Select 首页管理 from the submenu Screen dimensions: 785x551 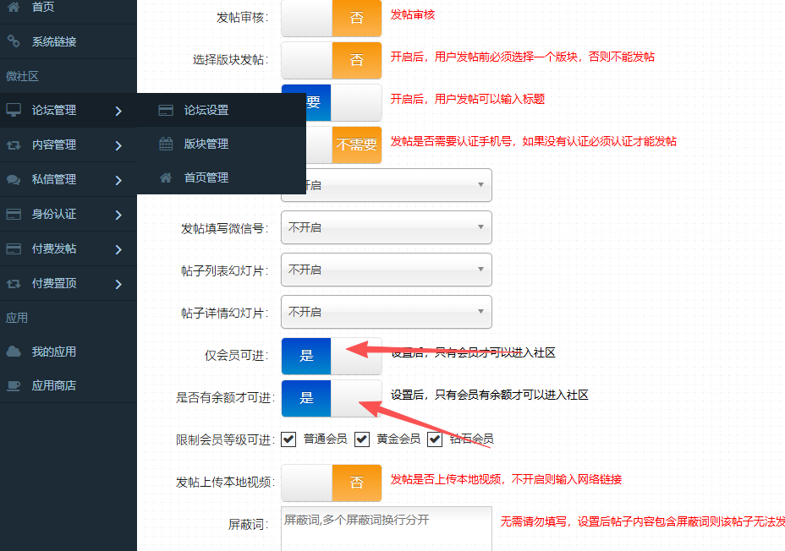(206, 177)
